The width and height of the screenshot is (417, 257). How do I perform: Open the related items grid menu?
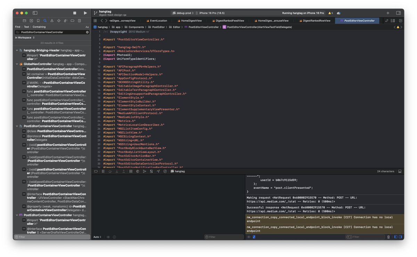(x=95, y=21)
